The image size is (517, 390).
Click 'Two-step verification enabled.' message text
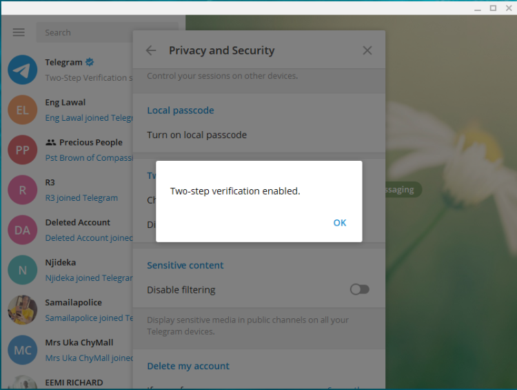pyautogui.click(x=235, y=191)
